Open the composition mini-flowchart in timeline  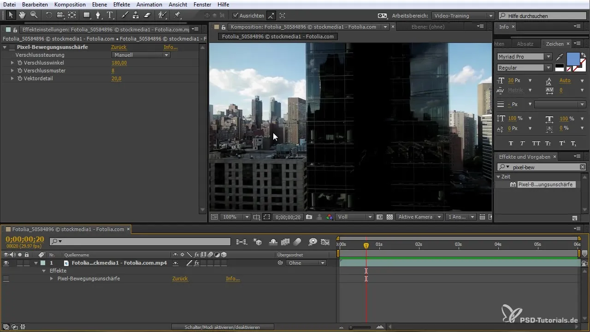[x=241, y=242]
